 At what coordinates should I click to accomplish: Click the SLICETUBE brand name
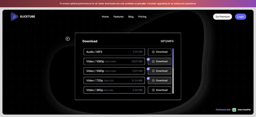tap(28, 17)
